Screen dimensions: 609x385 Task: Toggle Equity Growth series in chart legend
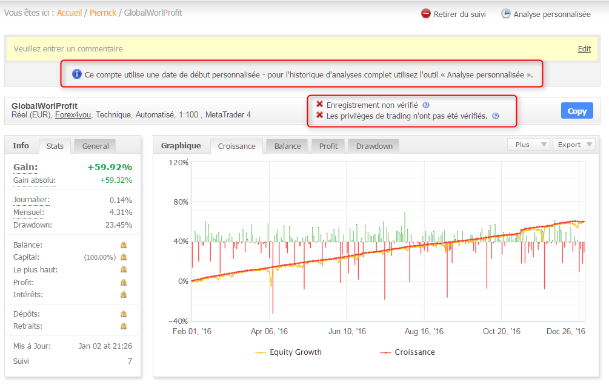(288, 352)
